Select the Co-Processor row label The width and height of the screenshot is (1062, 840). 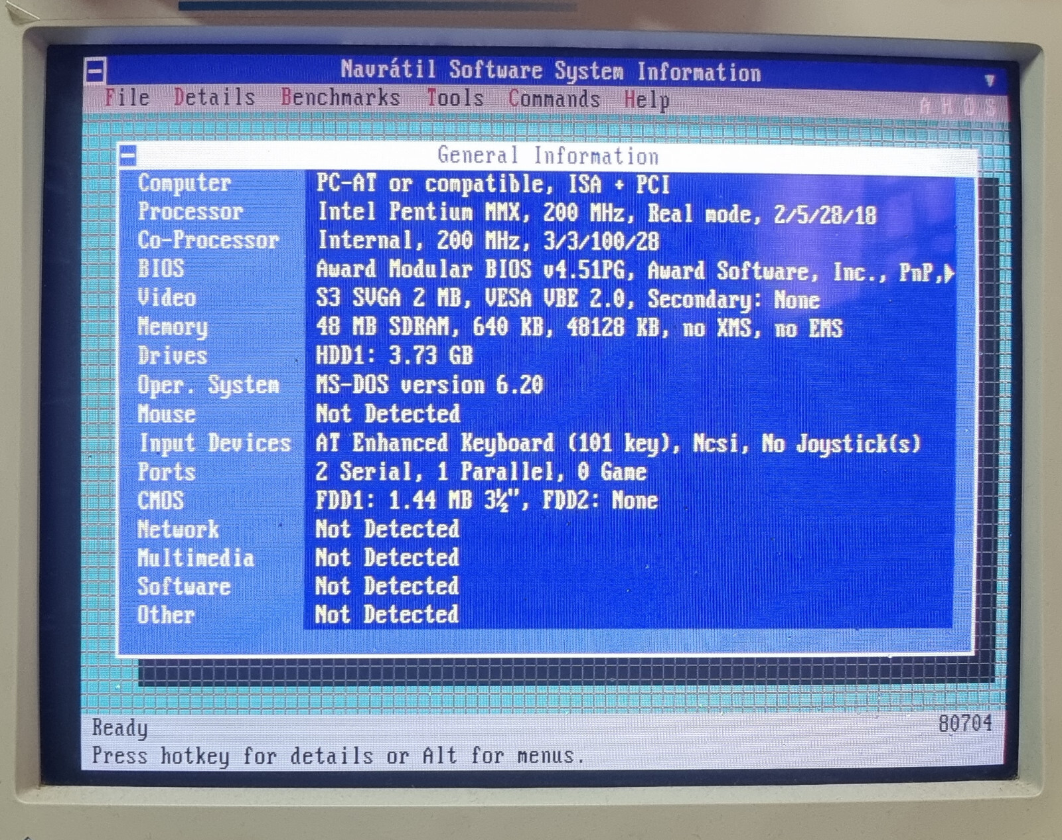208,240
